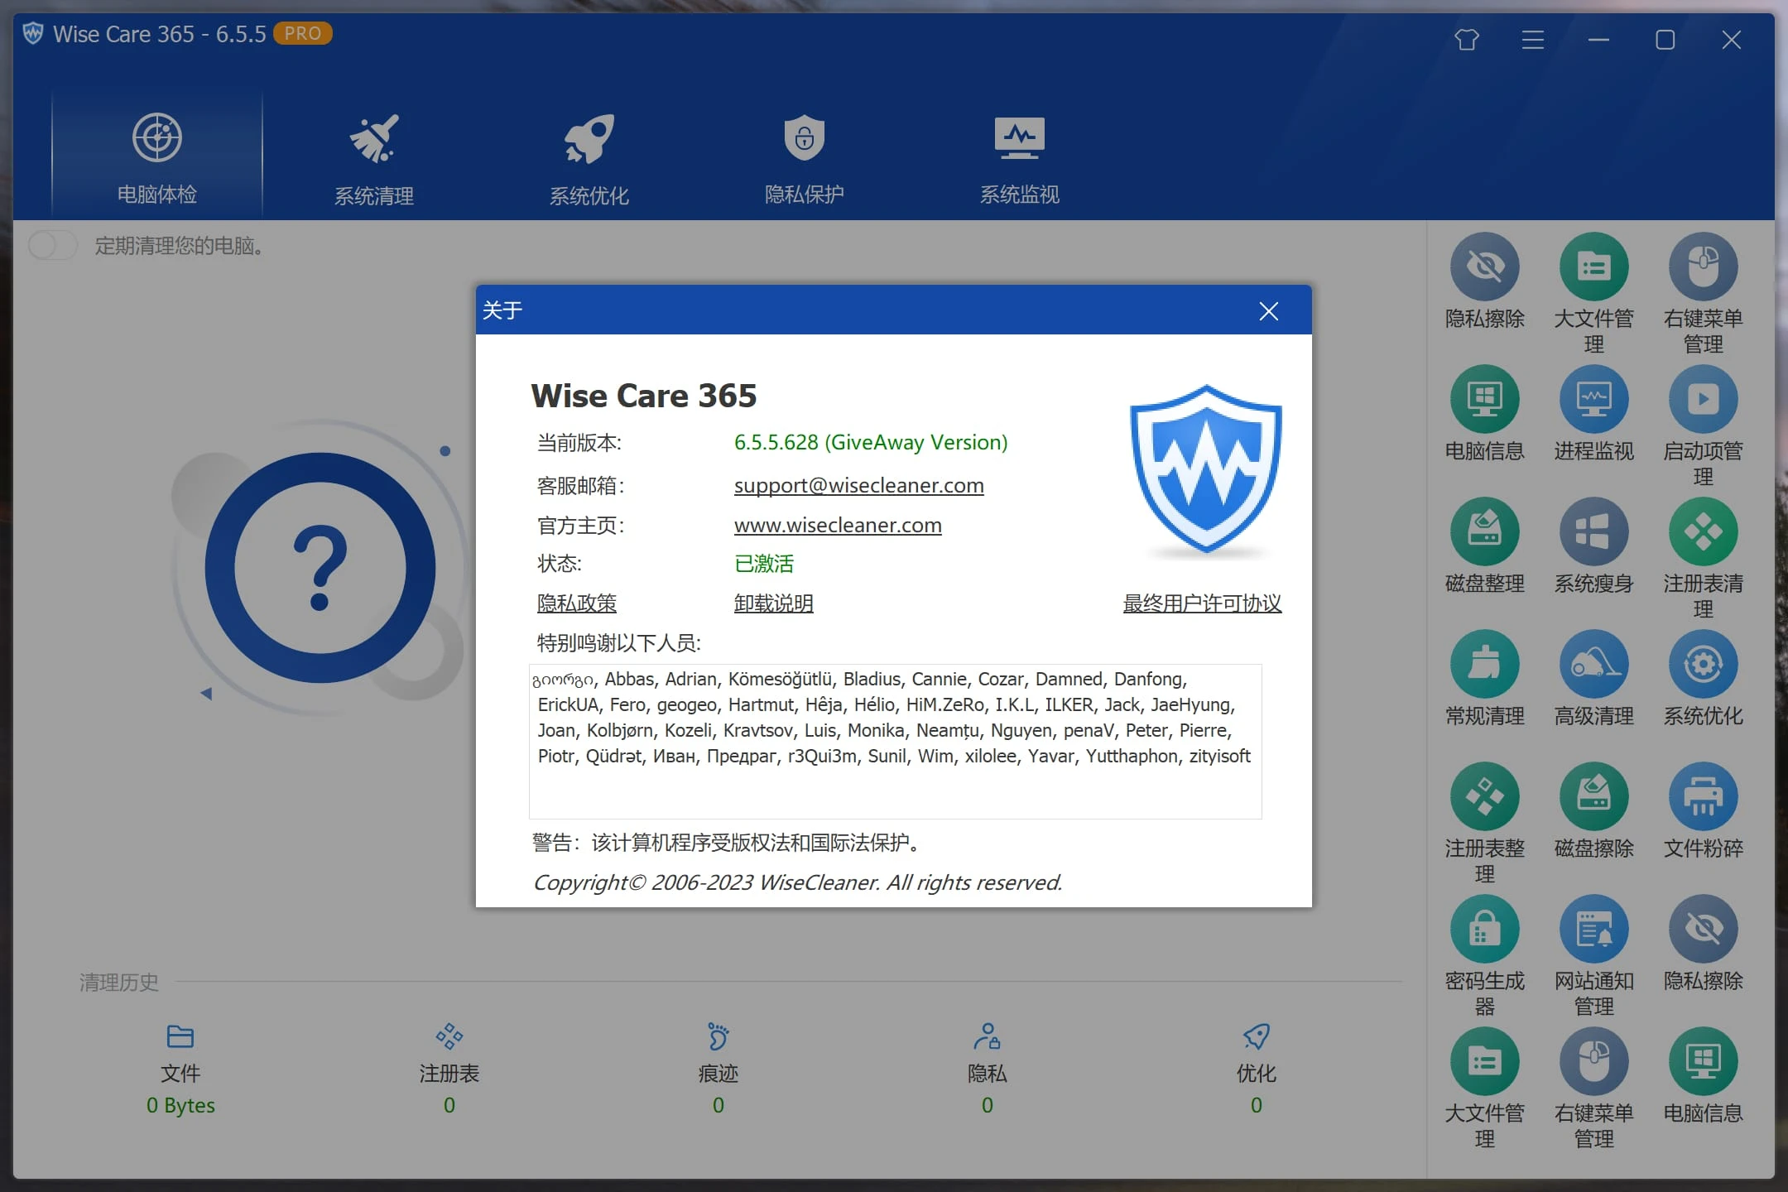Open 注册表清理 tool icon
Viewport: 1788px width, 1192px height.
1703,531
